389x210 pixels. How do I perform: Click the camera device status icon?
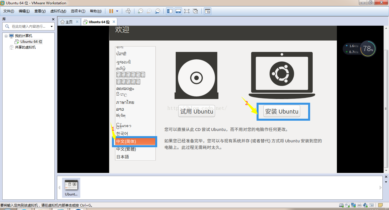(x=371, y=205)
